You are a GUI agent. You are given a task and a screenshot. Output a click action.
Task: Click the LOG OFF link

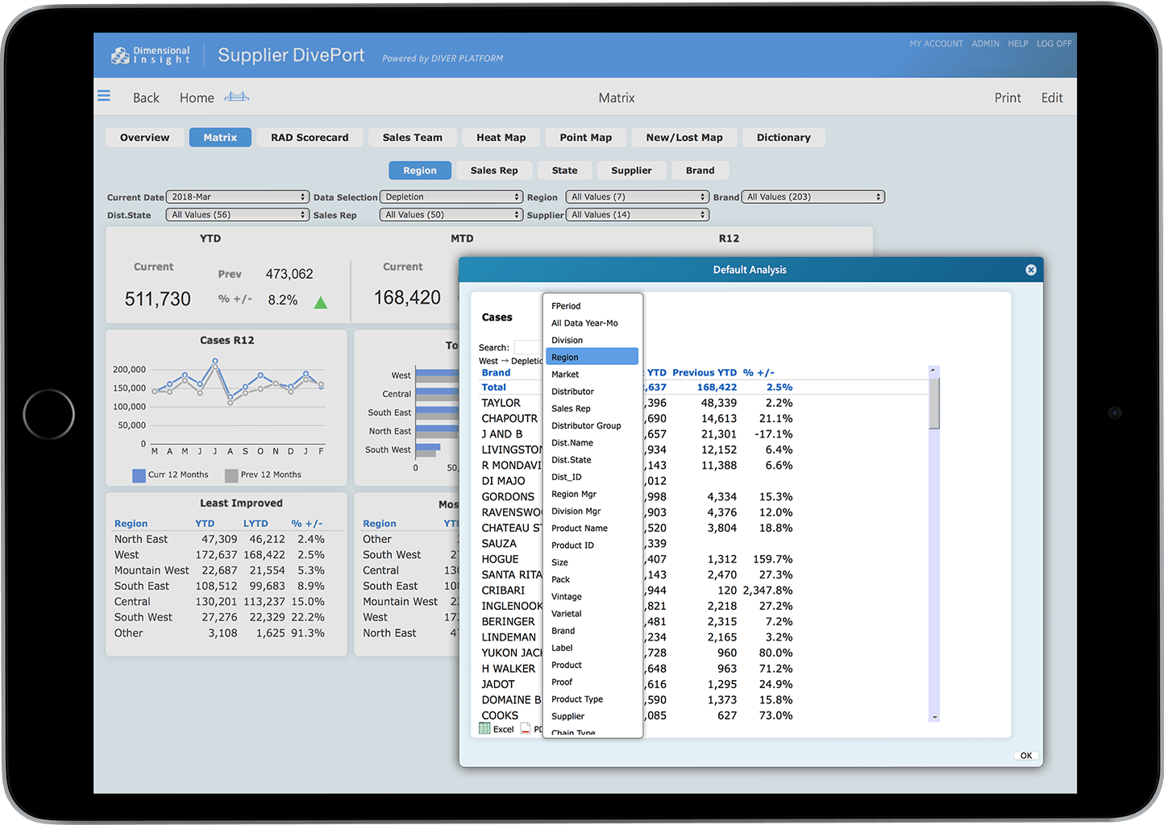pos(1054,44)
